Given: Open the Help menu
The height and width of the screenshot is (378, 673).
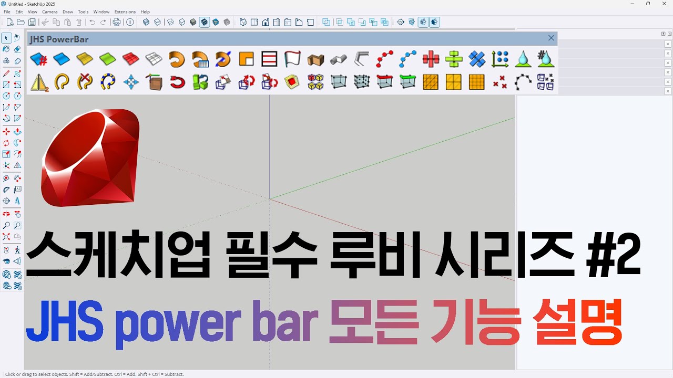Looking at the screenshot, I should pyautogui.click(x=145, y=12).
